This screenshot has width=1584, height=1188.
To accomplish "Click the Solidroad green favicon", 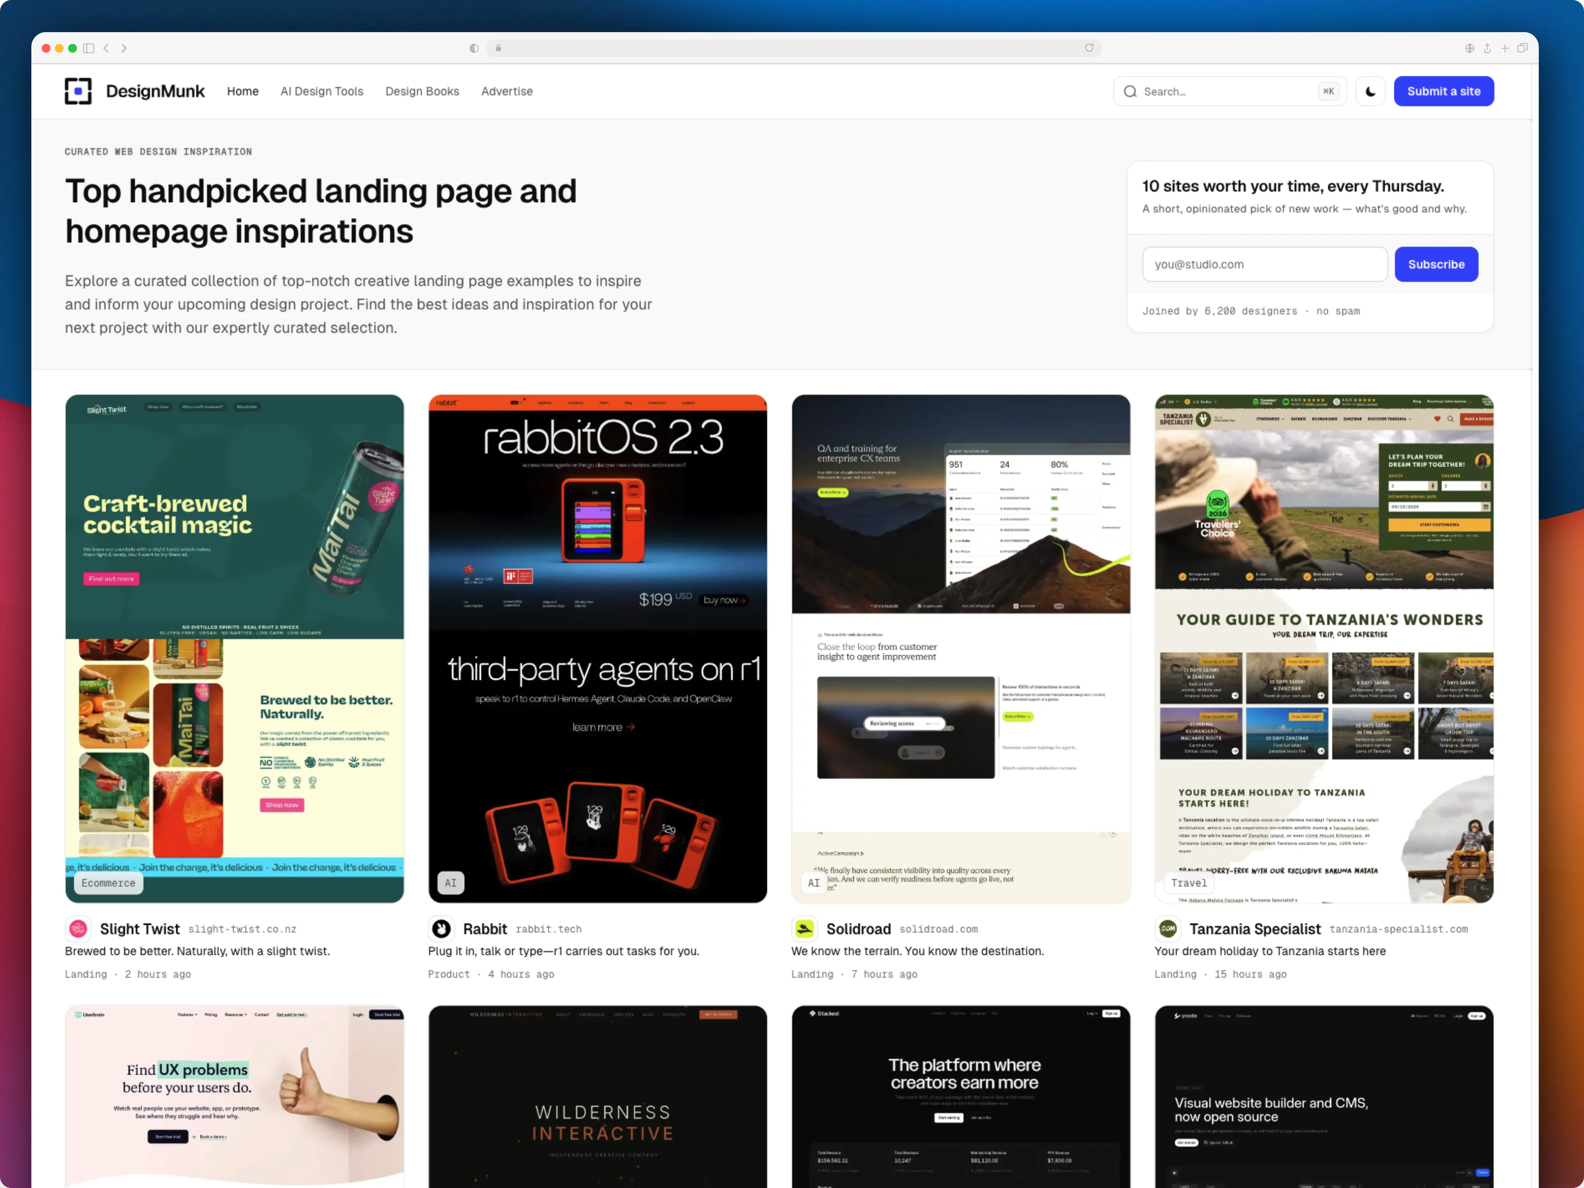I will point(804,929).
